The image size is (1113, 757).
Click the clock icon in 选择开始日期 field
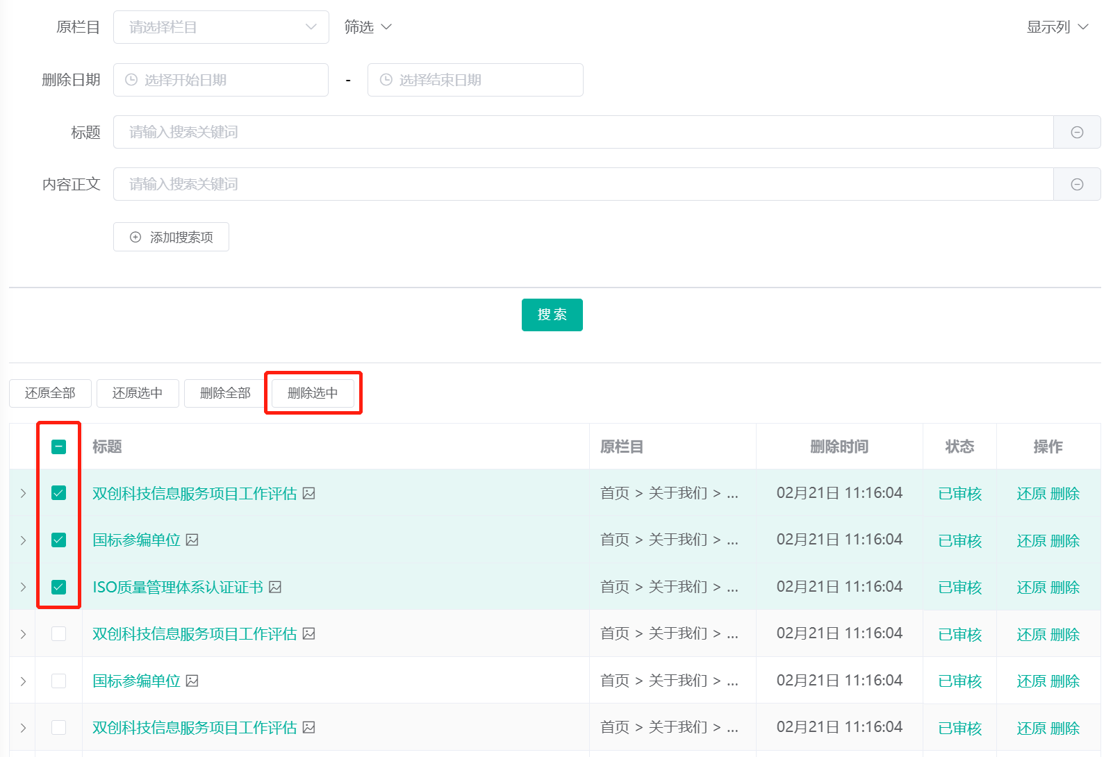coord(131,80)
